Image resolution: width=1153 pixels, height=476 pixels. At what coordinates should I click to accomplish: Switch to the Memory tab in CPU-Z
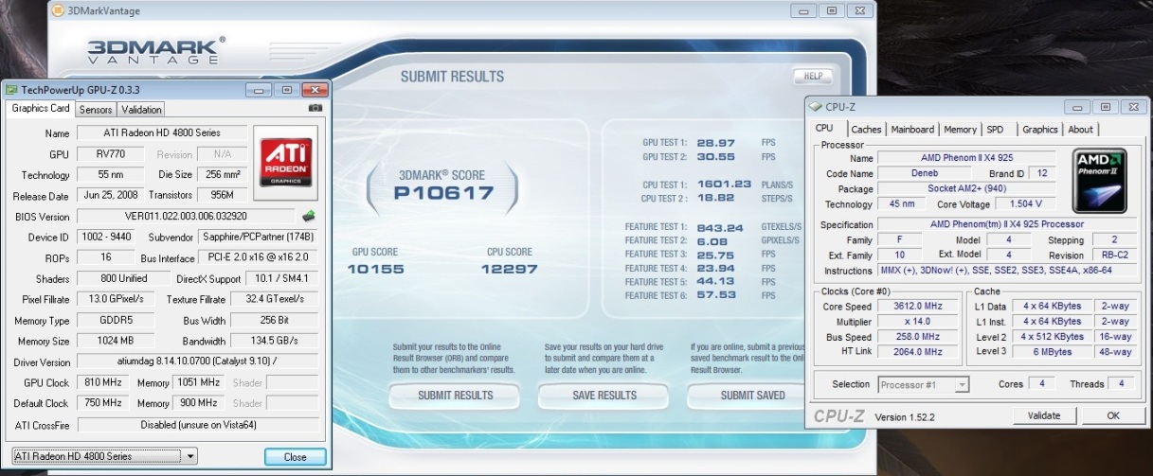[960, 130]
